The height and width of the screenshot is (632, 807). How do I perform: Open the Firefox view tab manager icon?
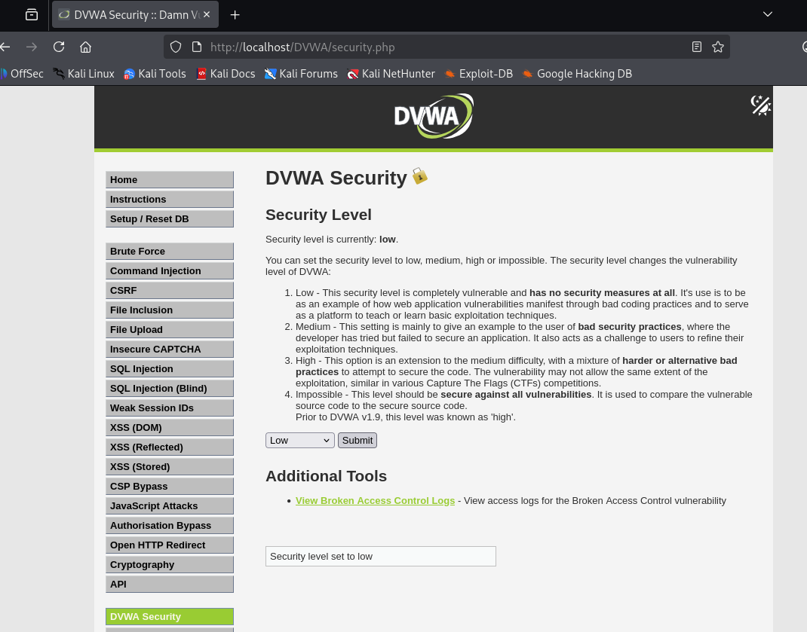tap(32, 15)
